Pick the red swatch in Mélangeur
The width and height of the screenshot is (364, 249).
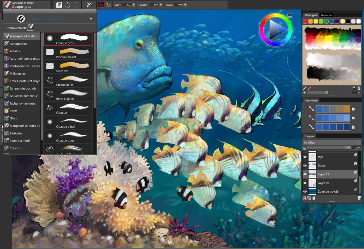[305, 21]
